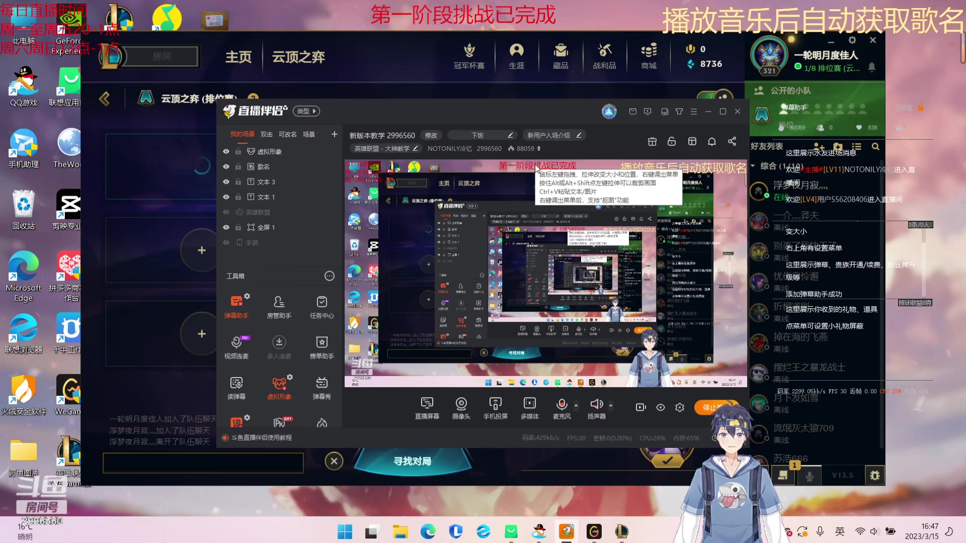Open File Explorer from the taskbar
966x543 pixels.
[400, 531]
